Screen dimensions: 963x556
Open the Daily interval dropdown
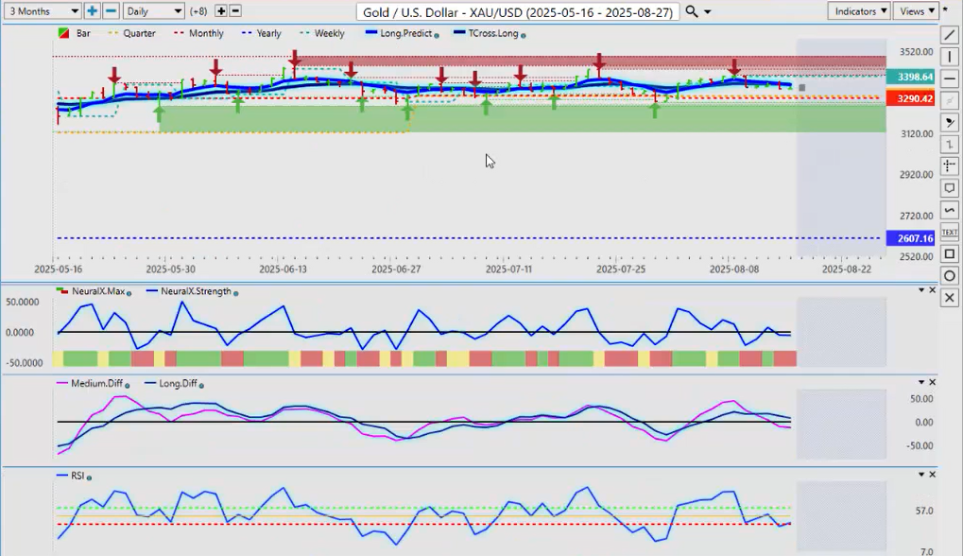pyautogui.click(x=153, y=11)
